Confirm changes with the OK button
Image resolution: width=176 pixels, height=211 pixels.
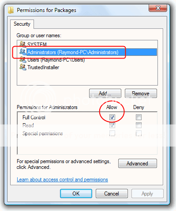76,194
